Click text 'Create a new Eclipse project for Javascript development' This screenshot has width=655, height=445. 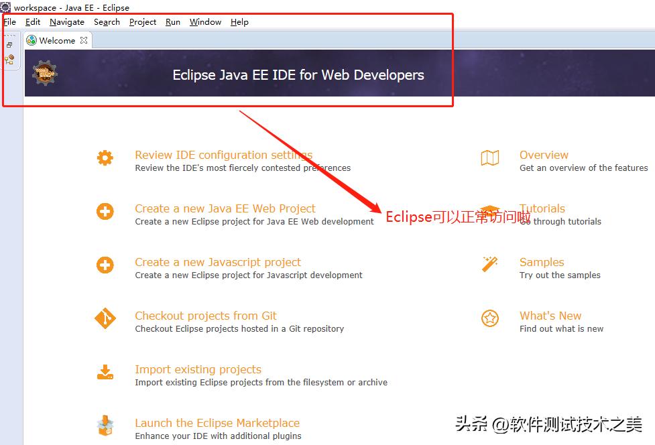tap(249, 275)
